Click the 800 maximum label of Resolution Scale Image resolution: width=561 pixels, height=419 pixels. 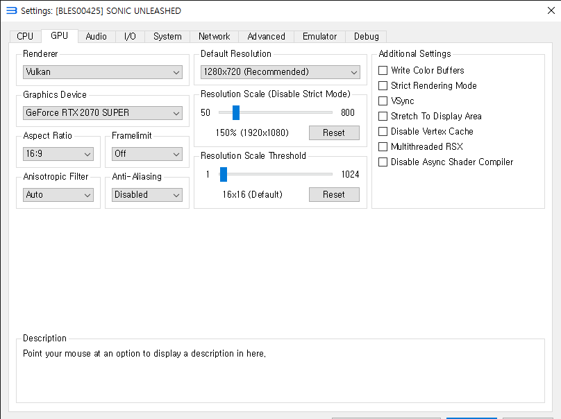[x=347, y=112]
